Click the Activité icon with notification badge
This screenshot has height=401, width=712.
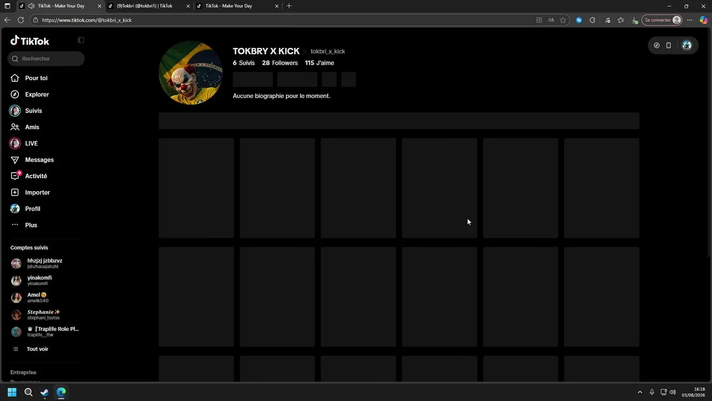15,176
